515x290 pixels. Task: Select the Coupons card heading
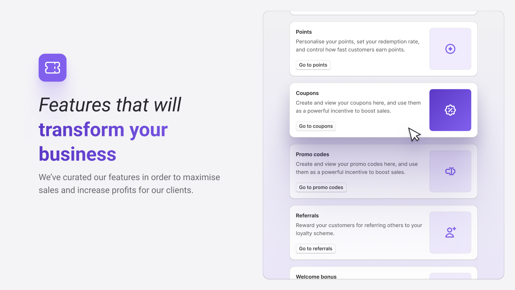[307, 93]
